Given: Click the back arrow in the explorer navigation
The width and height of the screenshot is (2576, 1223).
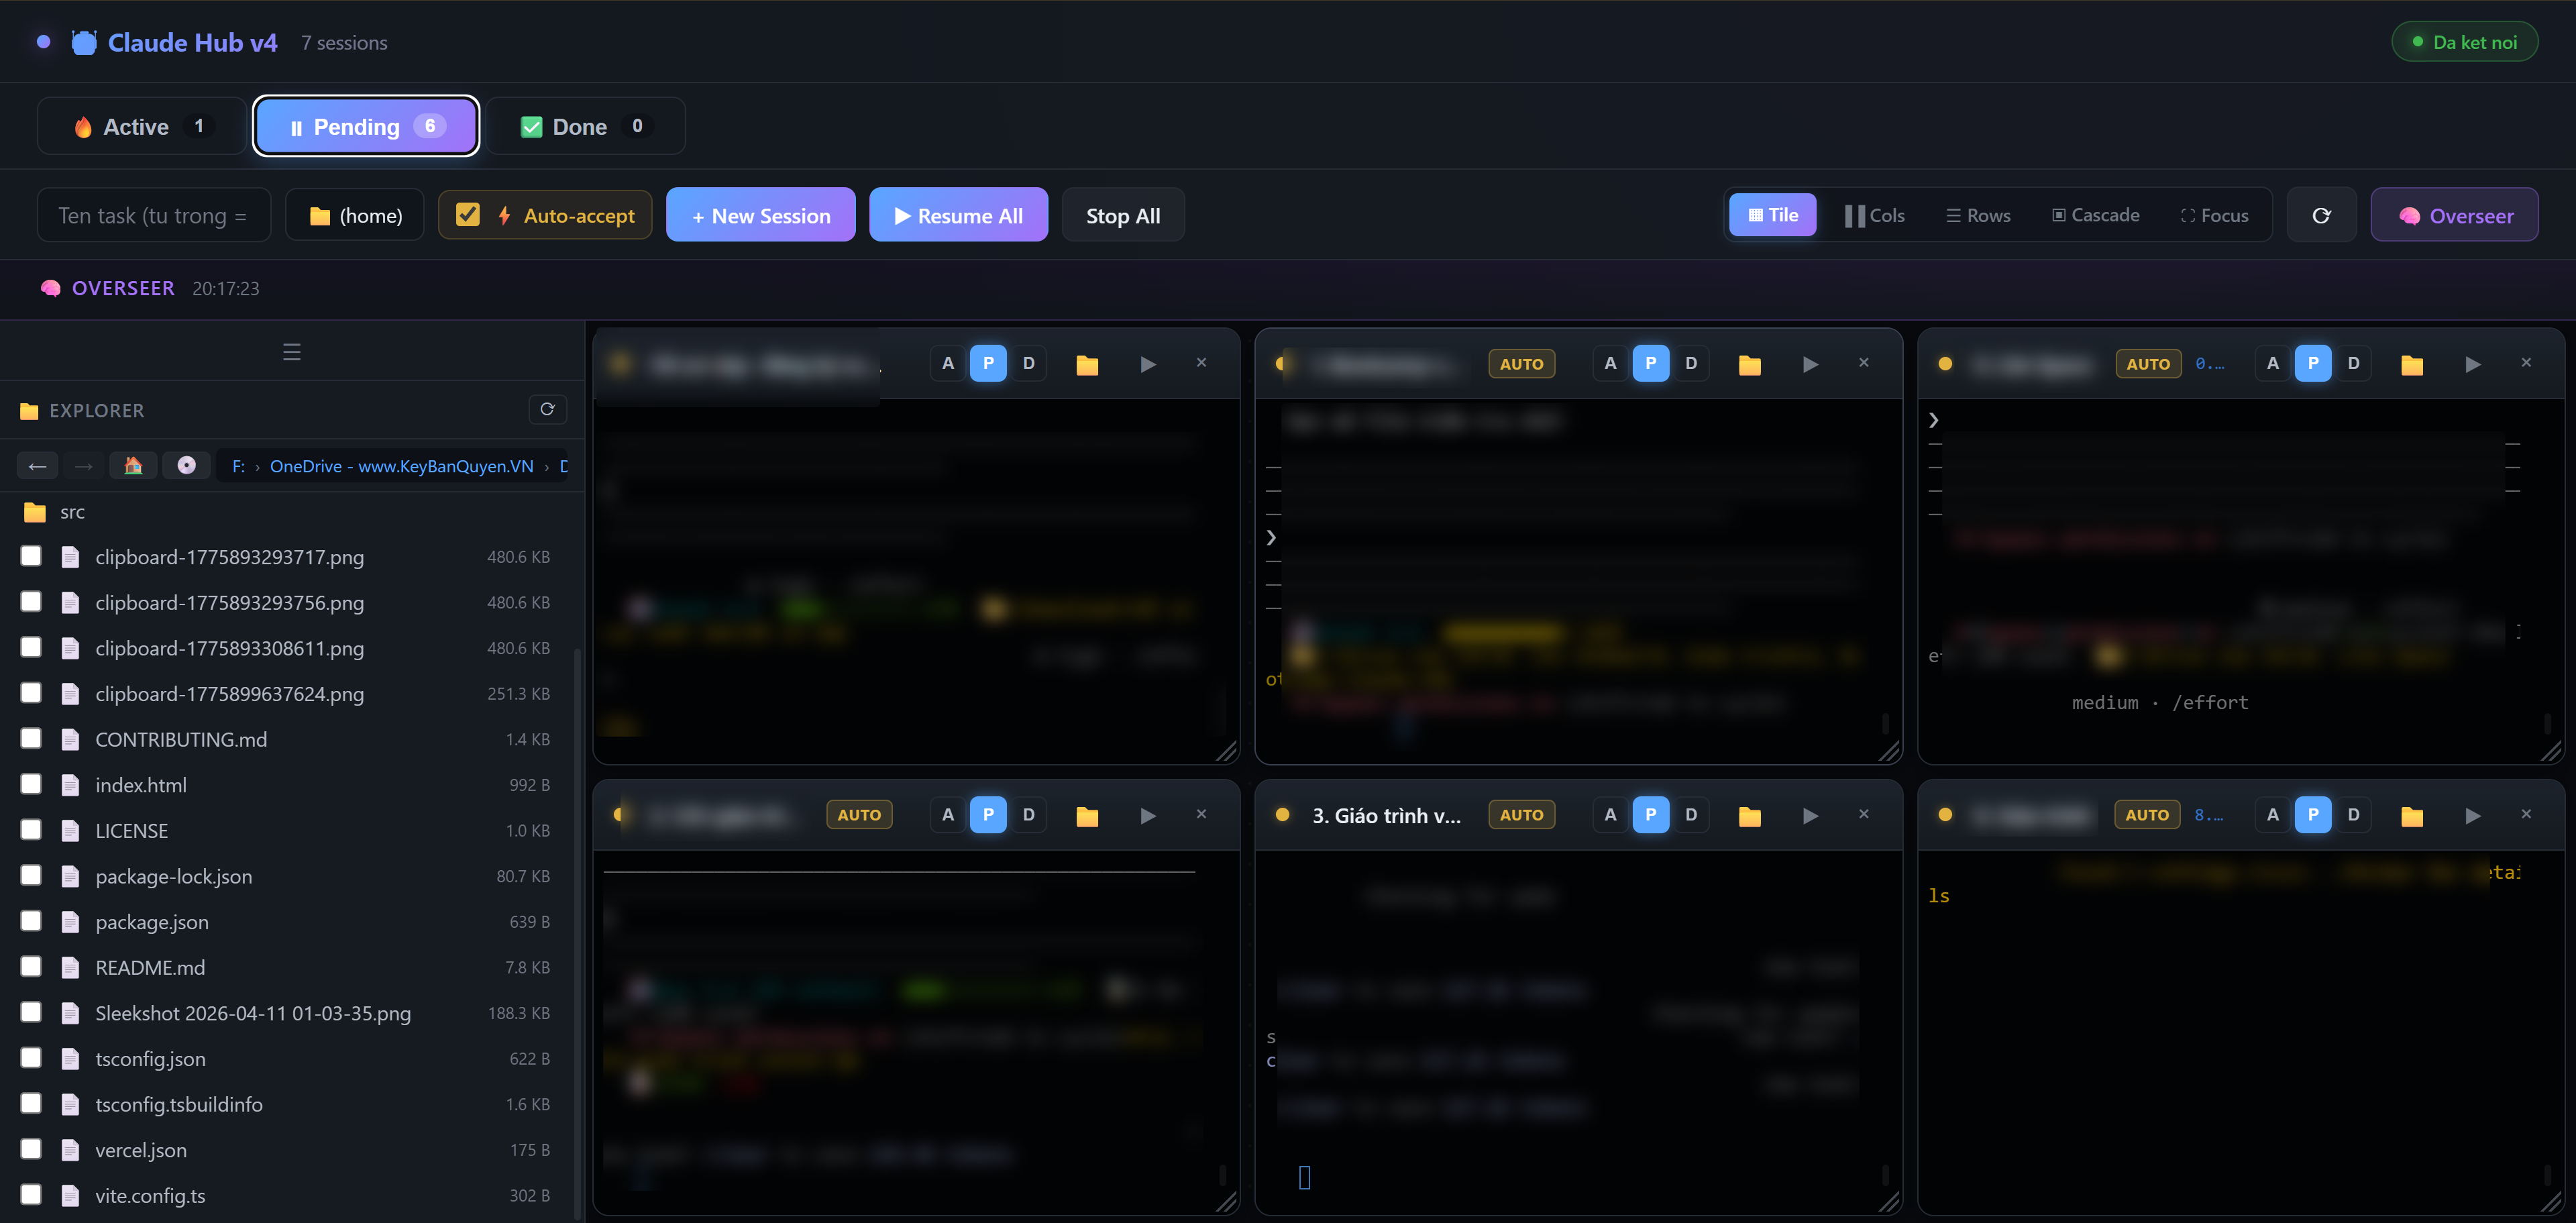Looking at the screenshot, I should (x=37, y=465).
